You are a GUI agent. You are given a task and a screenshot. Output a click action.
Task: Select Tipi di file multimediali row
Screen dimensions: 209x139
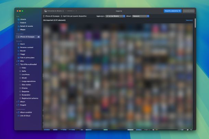(x=28, y=64)
